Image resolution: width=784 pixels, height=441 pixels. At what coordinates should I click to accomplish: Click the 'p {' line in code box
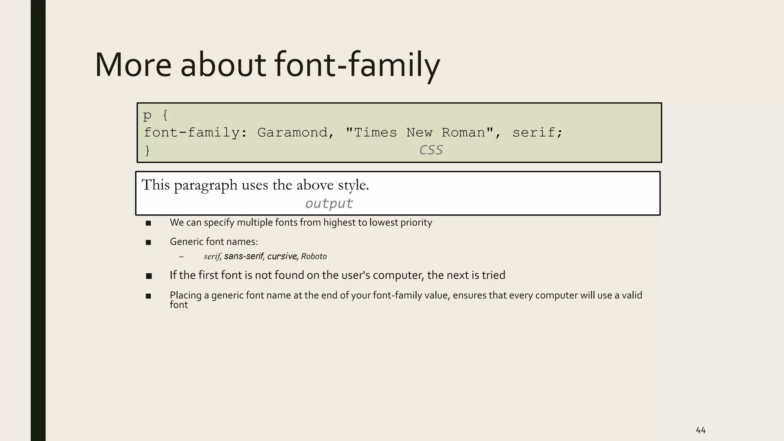[x=155, y=115]
